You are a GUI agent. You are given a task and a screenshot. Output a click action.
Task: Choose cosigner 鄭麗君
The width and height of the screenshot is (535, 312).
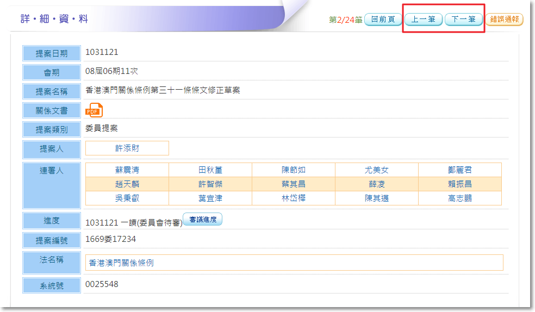tap(459, 170)
